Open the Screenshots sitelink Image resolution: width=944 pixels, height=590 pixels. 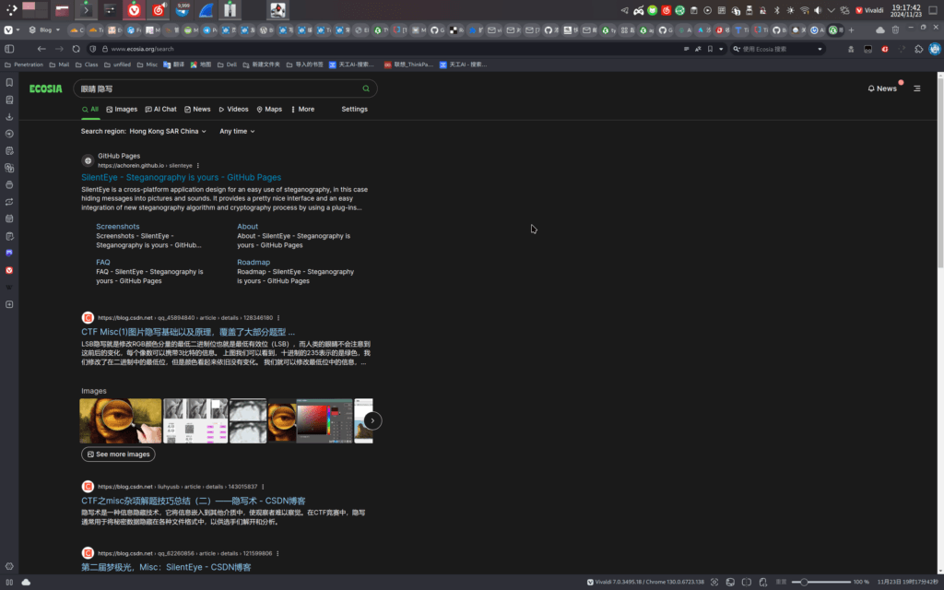click(118, 227)
